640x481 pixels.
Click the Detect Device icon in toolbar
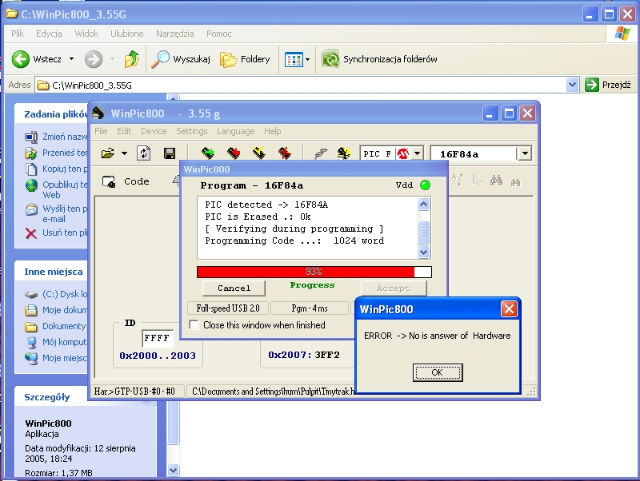click(x=344, y=153)
